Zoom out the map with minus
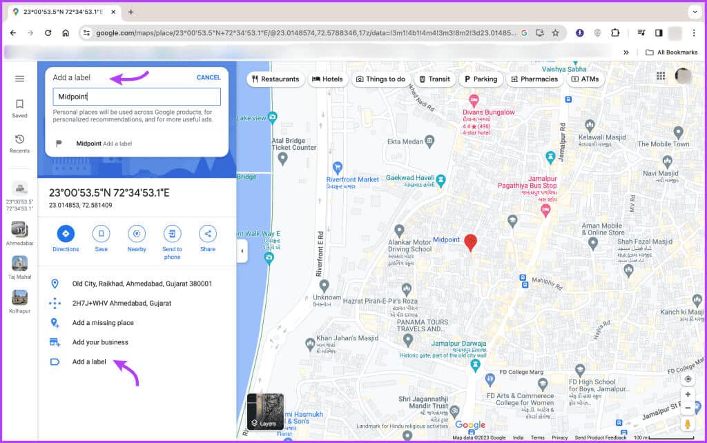 click(688, 408)
